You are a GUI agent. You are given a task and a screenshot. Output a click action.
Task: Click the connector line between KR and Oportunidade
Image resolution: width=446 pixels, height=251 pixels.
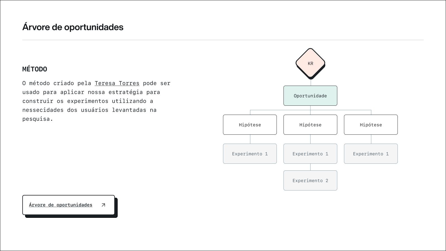pos(311,82)
